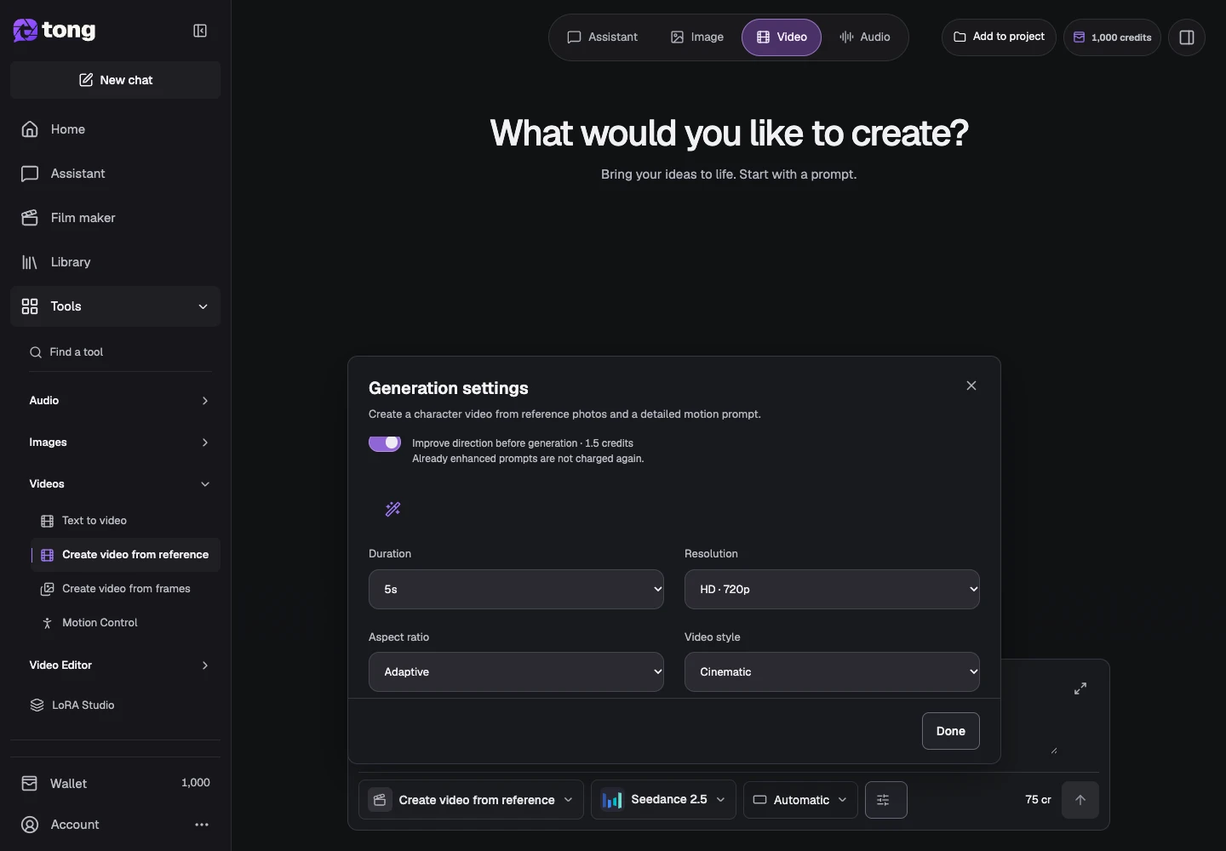1226x851 pixels.
Task: Open Create video from frames tool
Action: coord(125,589)
